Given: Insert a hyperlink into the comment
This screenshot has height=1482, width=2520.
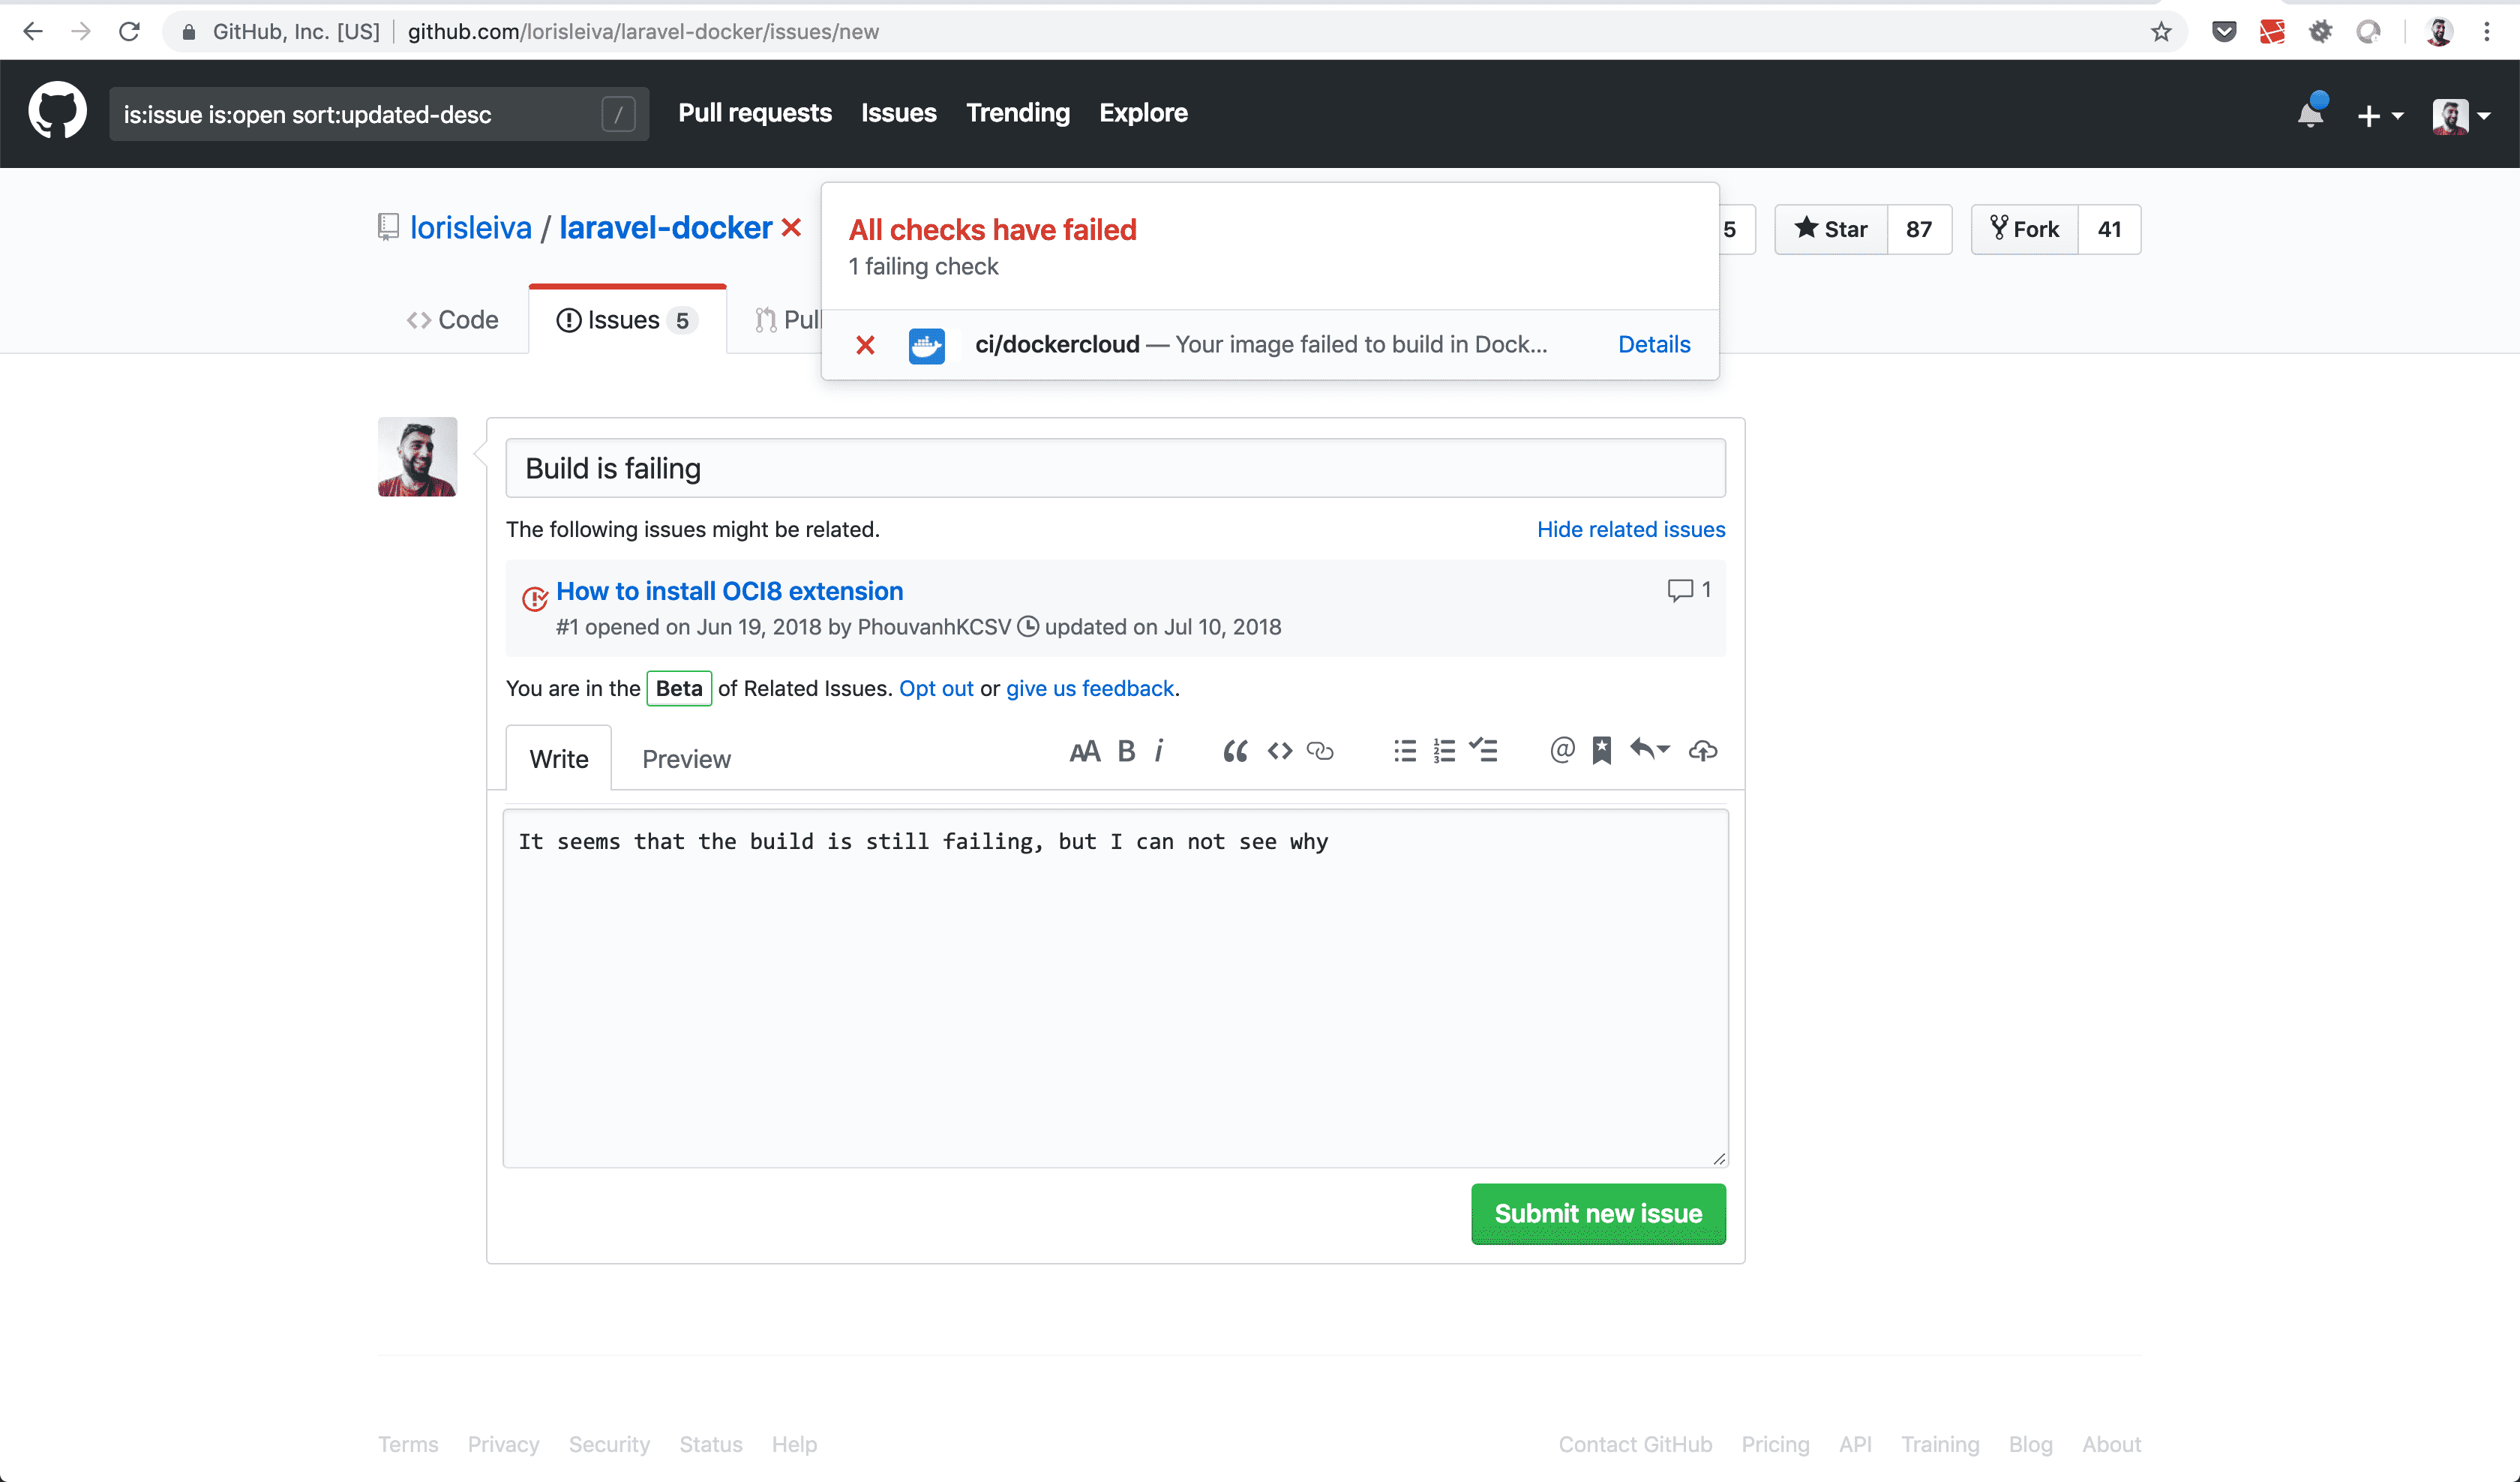Looking at the screenshot, I should [x=1321, y=751].
